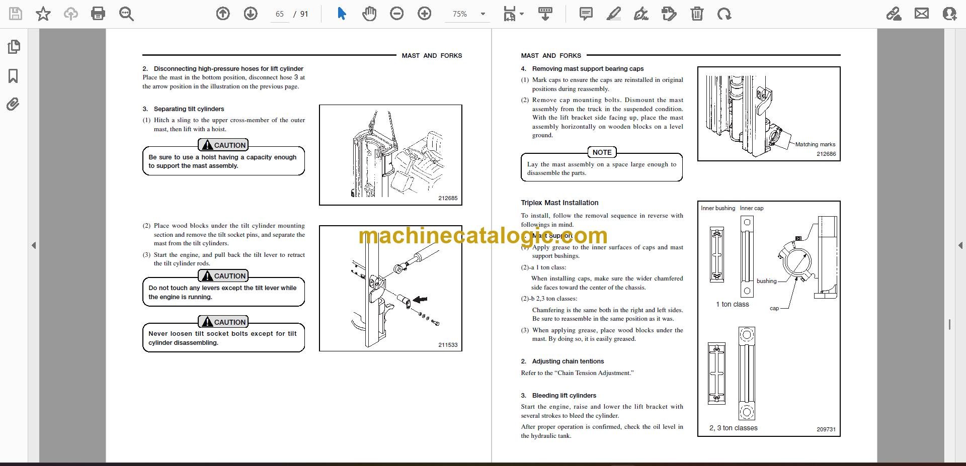Expand the page fit options arrow

(521, 14)
